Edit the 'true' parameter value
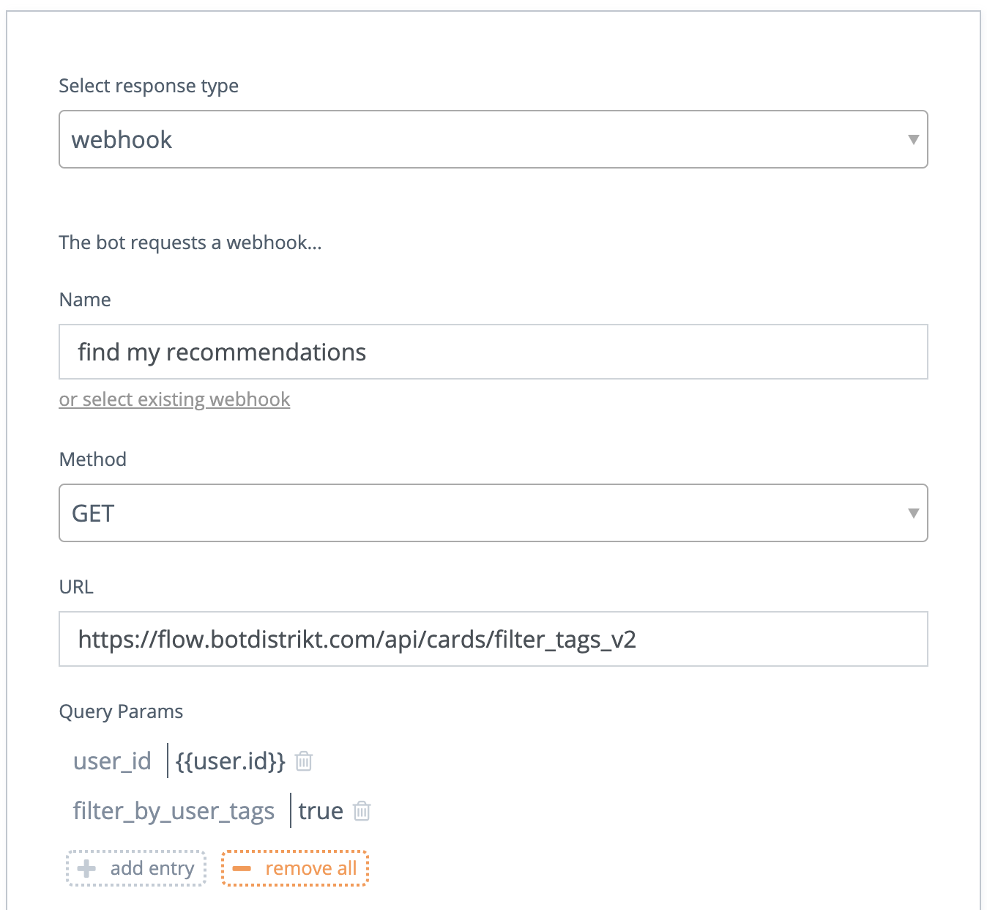 click(321, 811)
